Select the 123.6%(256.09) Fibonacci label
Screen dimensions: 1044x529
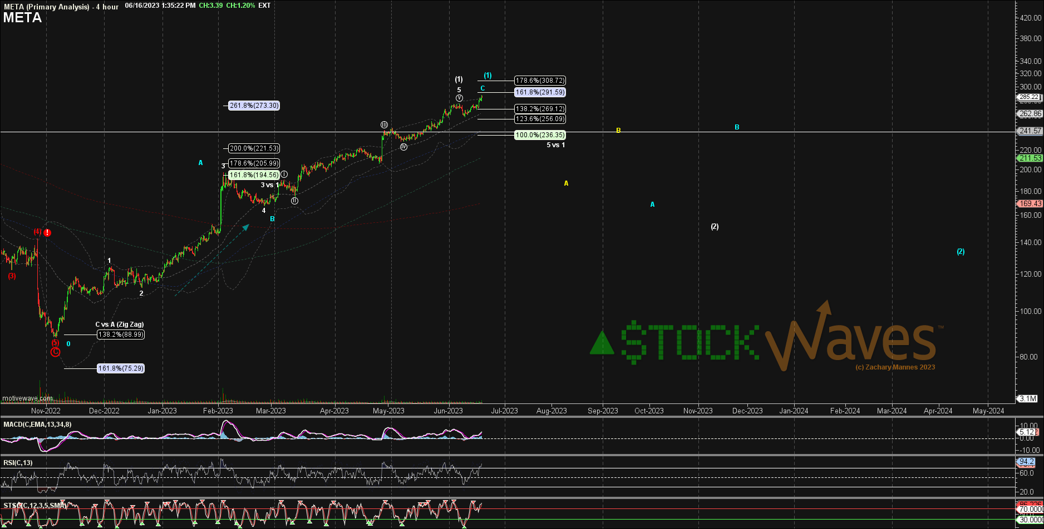click(x=540, y=119)
